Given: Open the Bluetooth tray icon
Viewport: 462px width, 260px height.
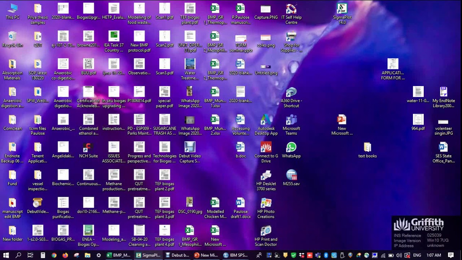Looking at the screenshot, I should click(326, 255).
